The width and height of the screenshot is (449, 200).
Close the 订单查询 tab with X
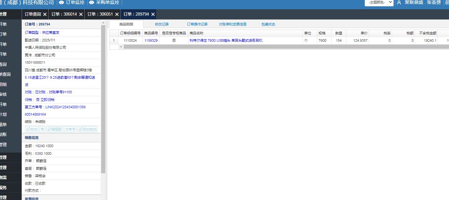coord(45,14)
